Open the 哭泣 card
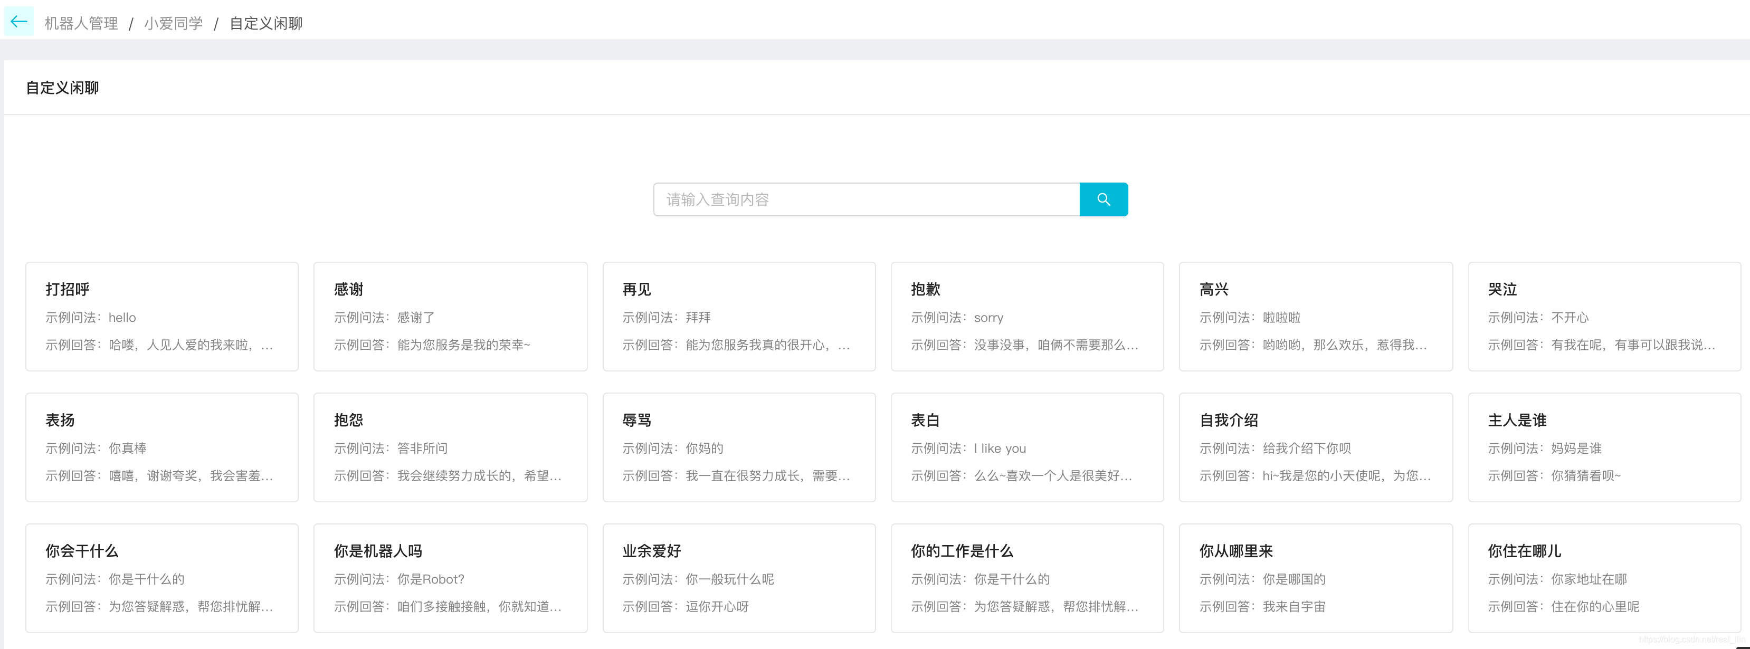Viewport: 1750px width, 649px height. tap(1604, 317)
